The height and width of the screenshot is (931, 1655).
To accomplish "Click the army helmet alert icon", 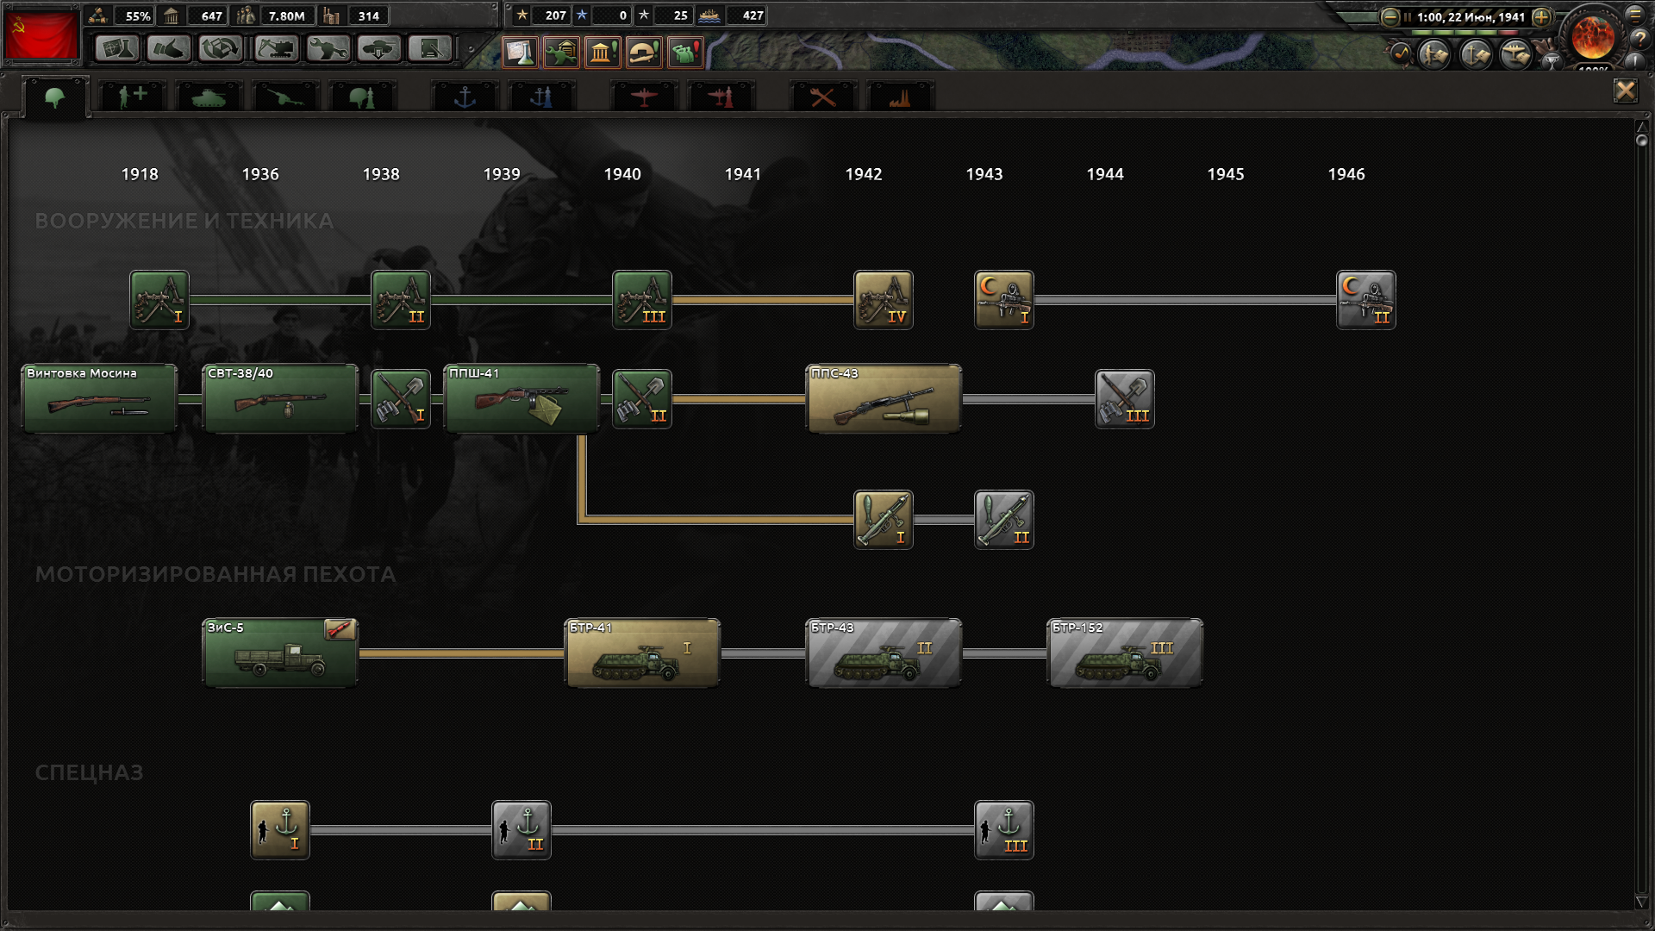I will (644, 53).
